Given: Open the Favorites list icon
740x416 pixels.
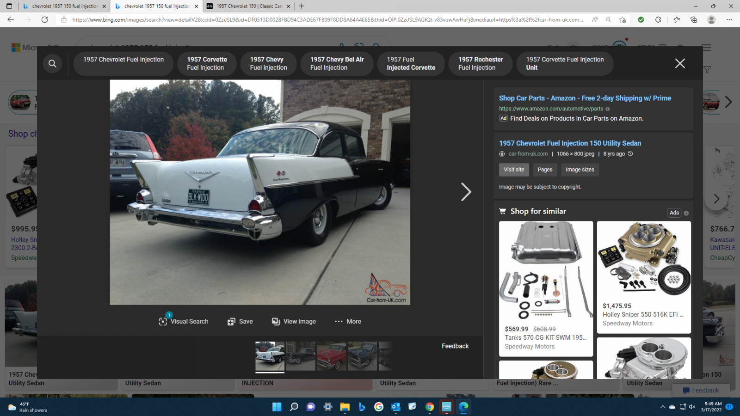Looking at the screenshot, I should point(677,19).
